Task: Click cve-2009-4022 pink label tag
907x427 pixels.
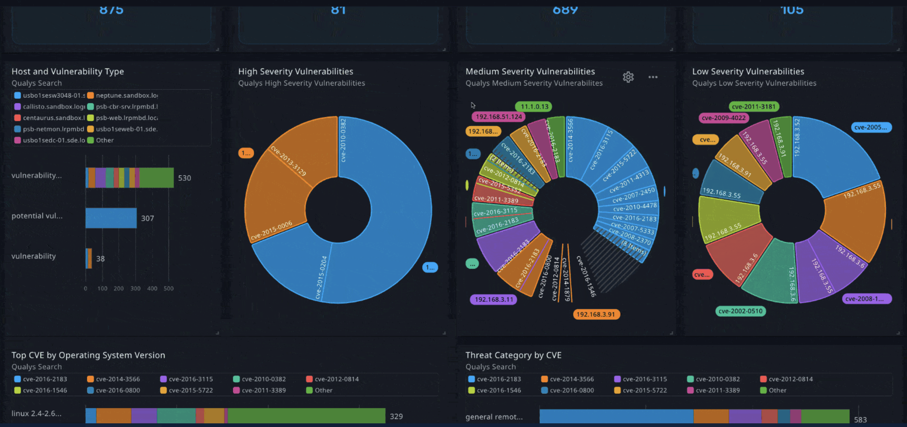Action: (x=724, y=118)
